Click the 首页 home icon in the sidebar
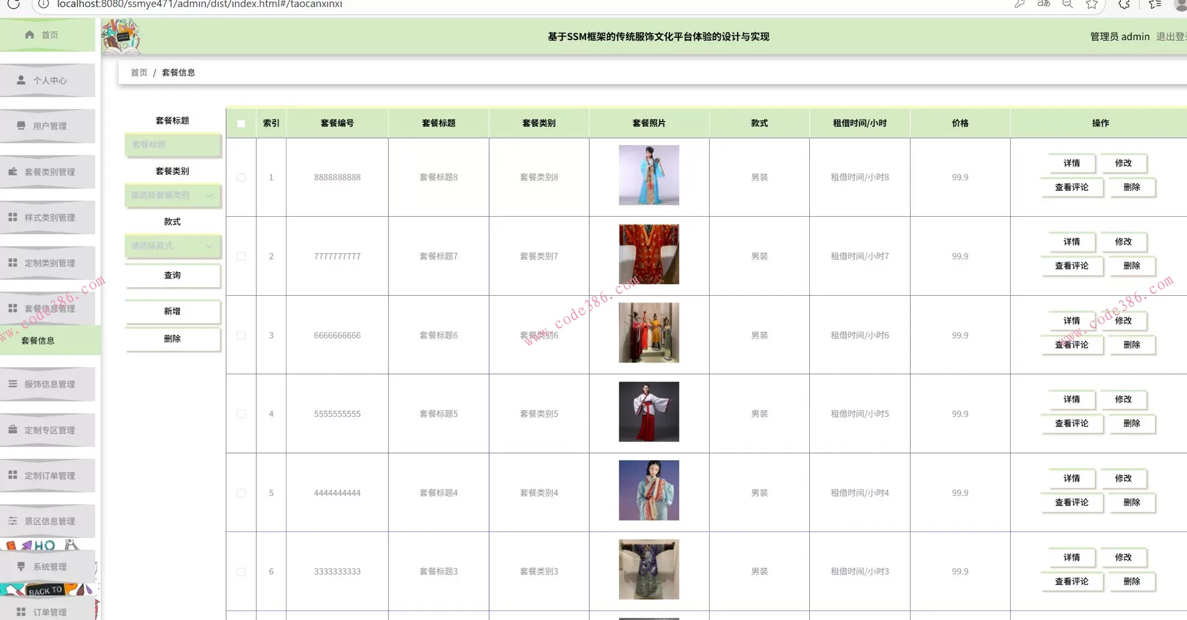The image size is (1187, 620). [x=29, y=35]
